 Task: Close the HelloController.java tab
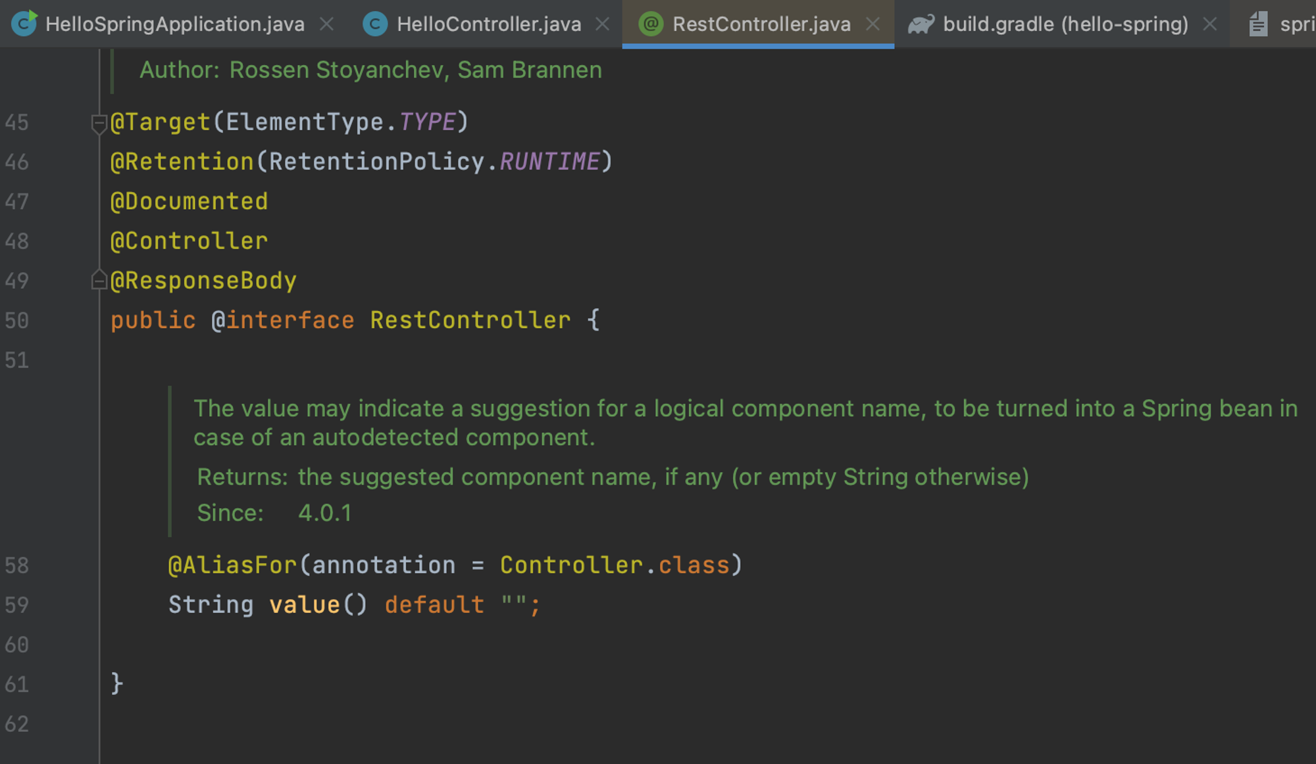[x=602, y=24]
